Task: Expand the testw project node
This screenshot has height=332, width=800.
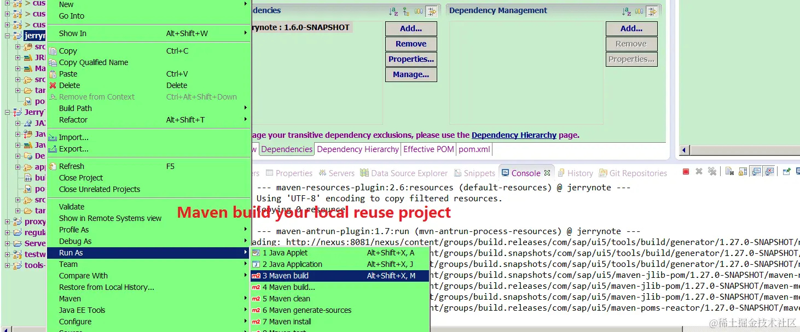Action: 8,254
